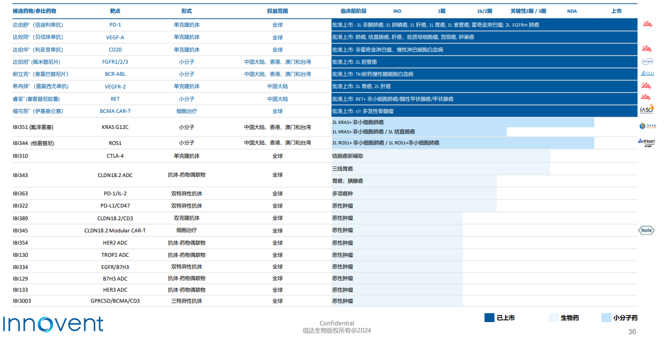Screen dimensions: 668x337
Task: Click the 三特异性抗体 format cell
Action: pos(187,301)
